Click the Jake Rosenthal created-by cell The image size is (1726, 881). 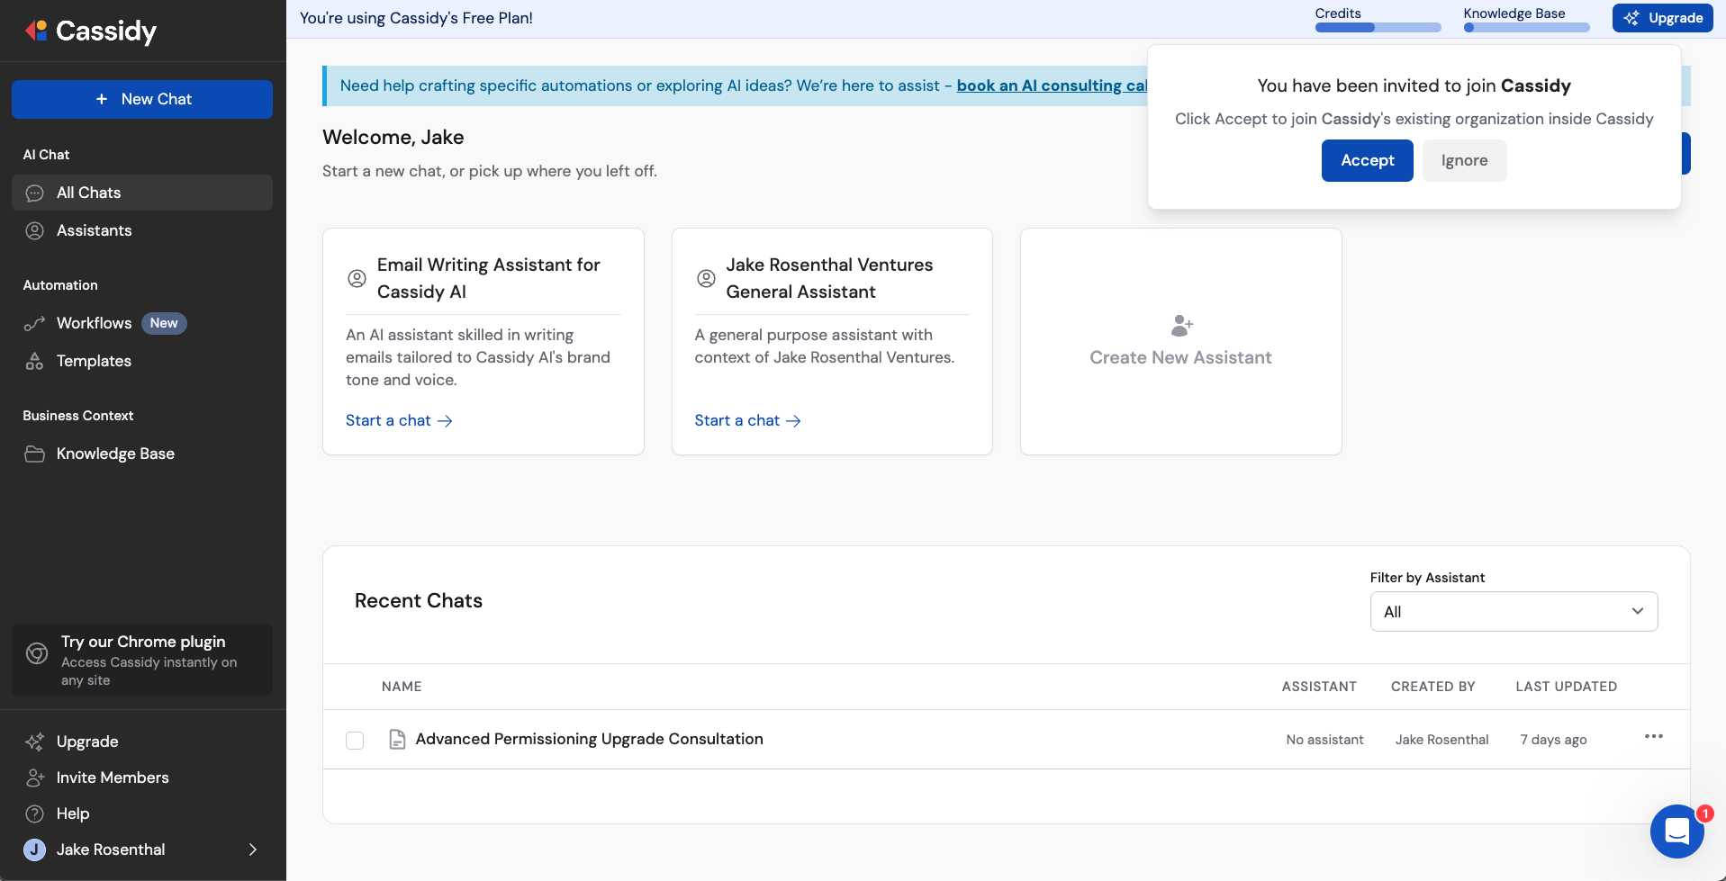1441,741
